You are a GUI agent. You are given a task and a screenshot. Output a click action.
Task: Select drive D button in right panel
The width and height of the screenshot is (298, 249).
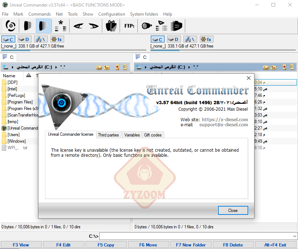174,39
